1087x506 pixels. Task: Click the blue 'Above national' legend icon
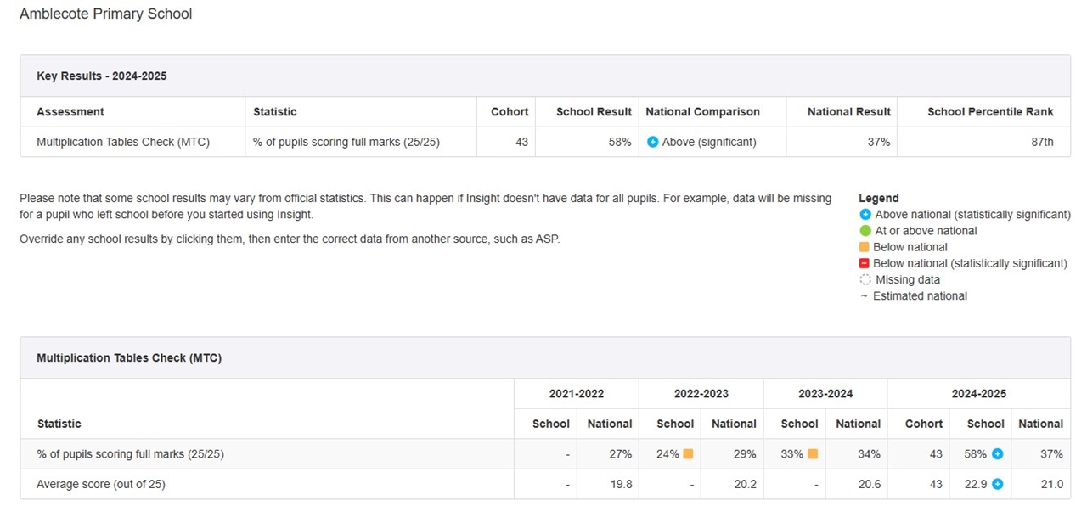[865, 215]
